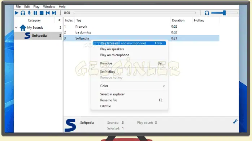This screenshot has height=141, width=252.
Task: Click the Play button in toolbar
Action: tap(17, 13)
